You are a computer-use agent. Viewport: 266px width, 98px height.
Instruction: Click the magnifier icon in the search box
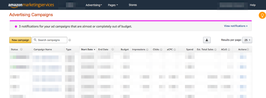pyautogui.click(x=35, y=40)
